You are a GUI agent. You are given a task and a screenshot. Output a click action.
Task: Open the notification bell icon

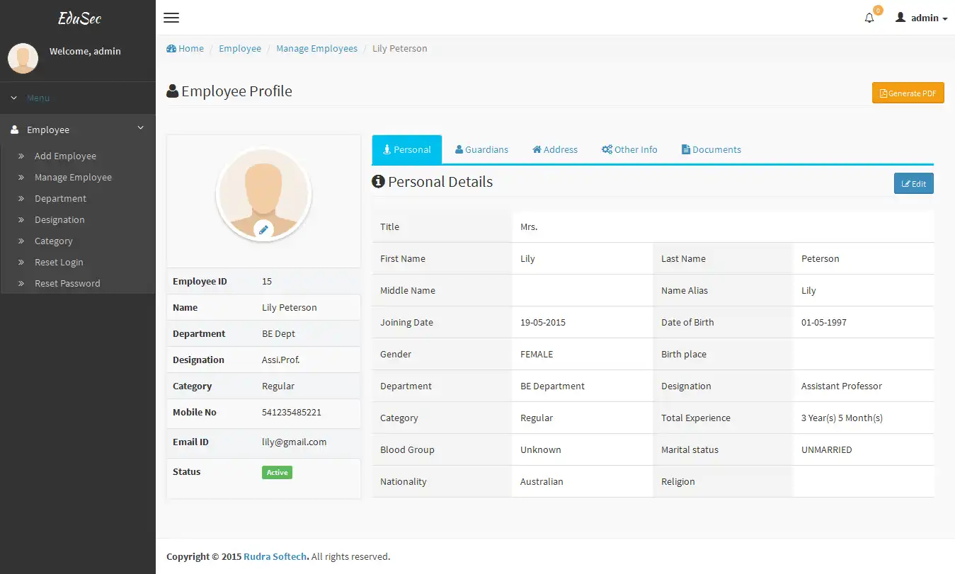869,17
